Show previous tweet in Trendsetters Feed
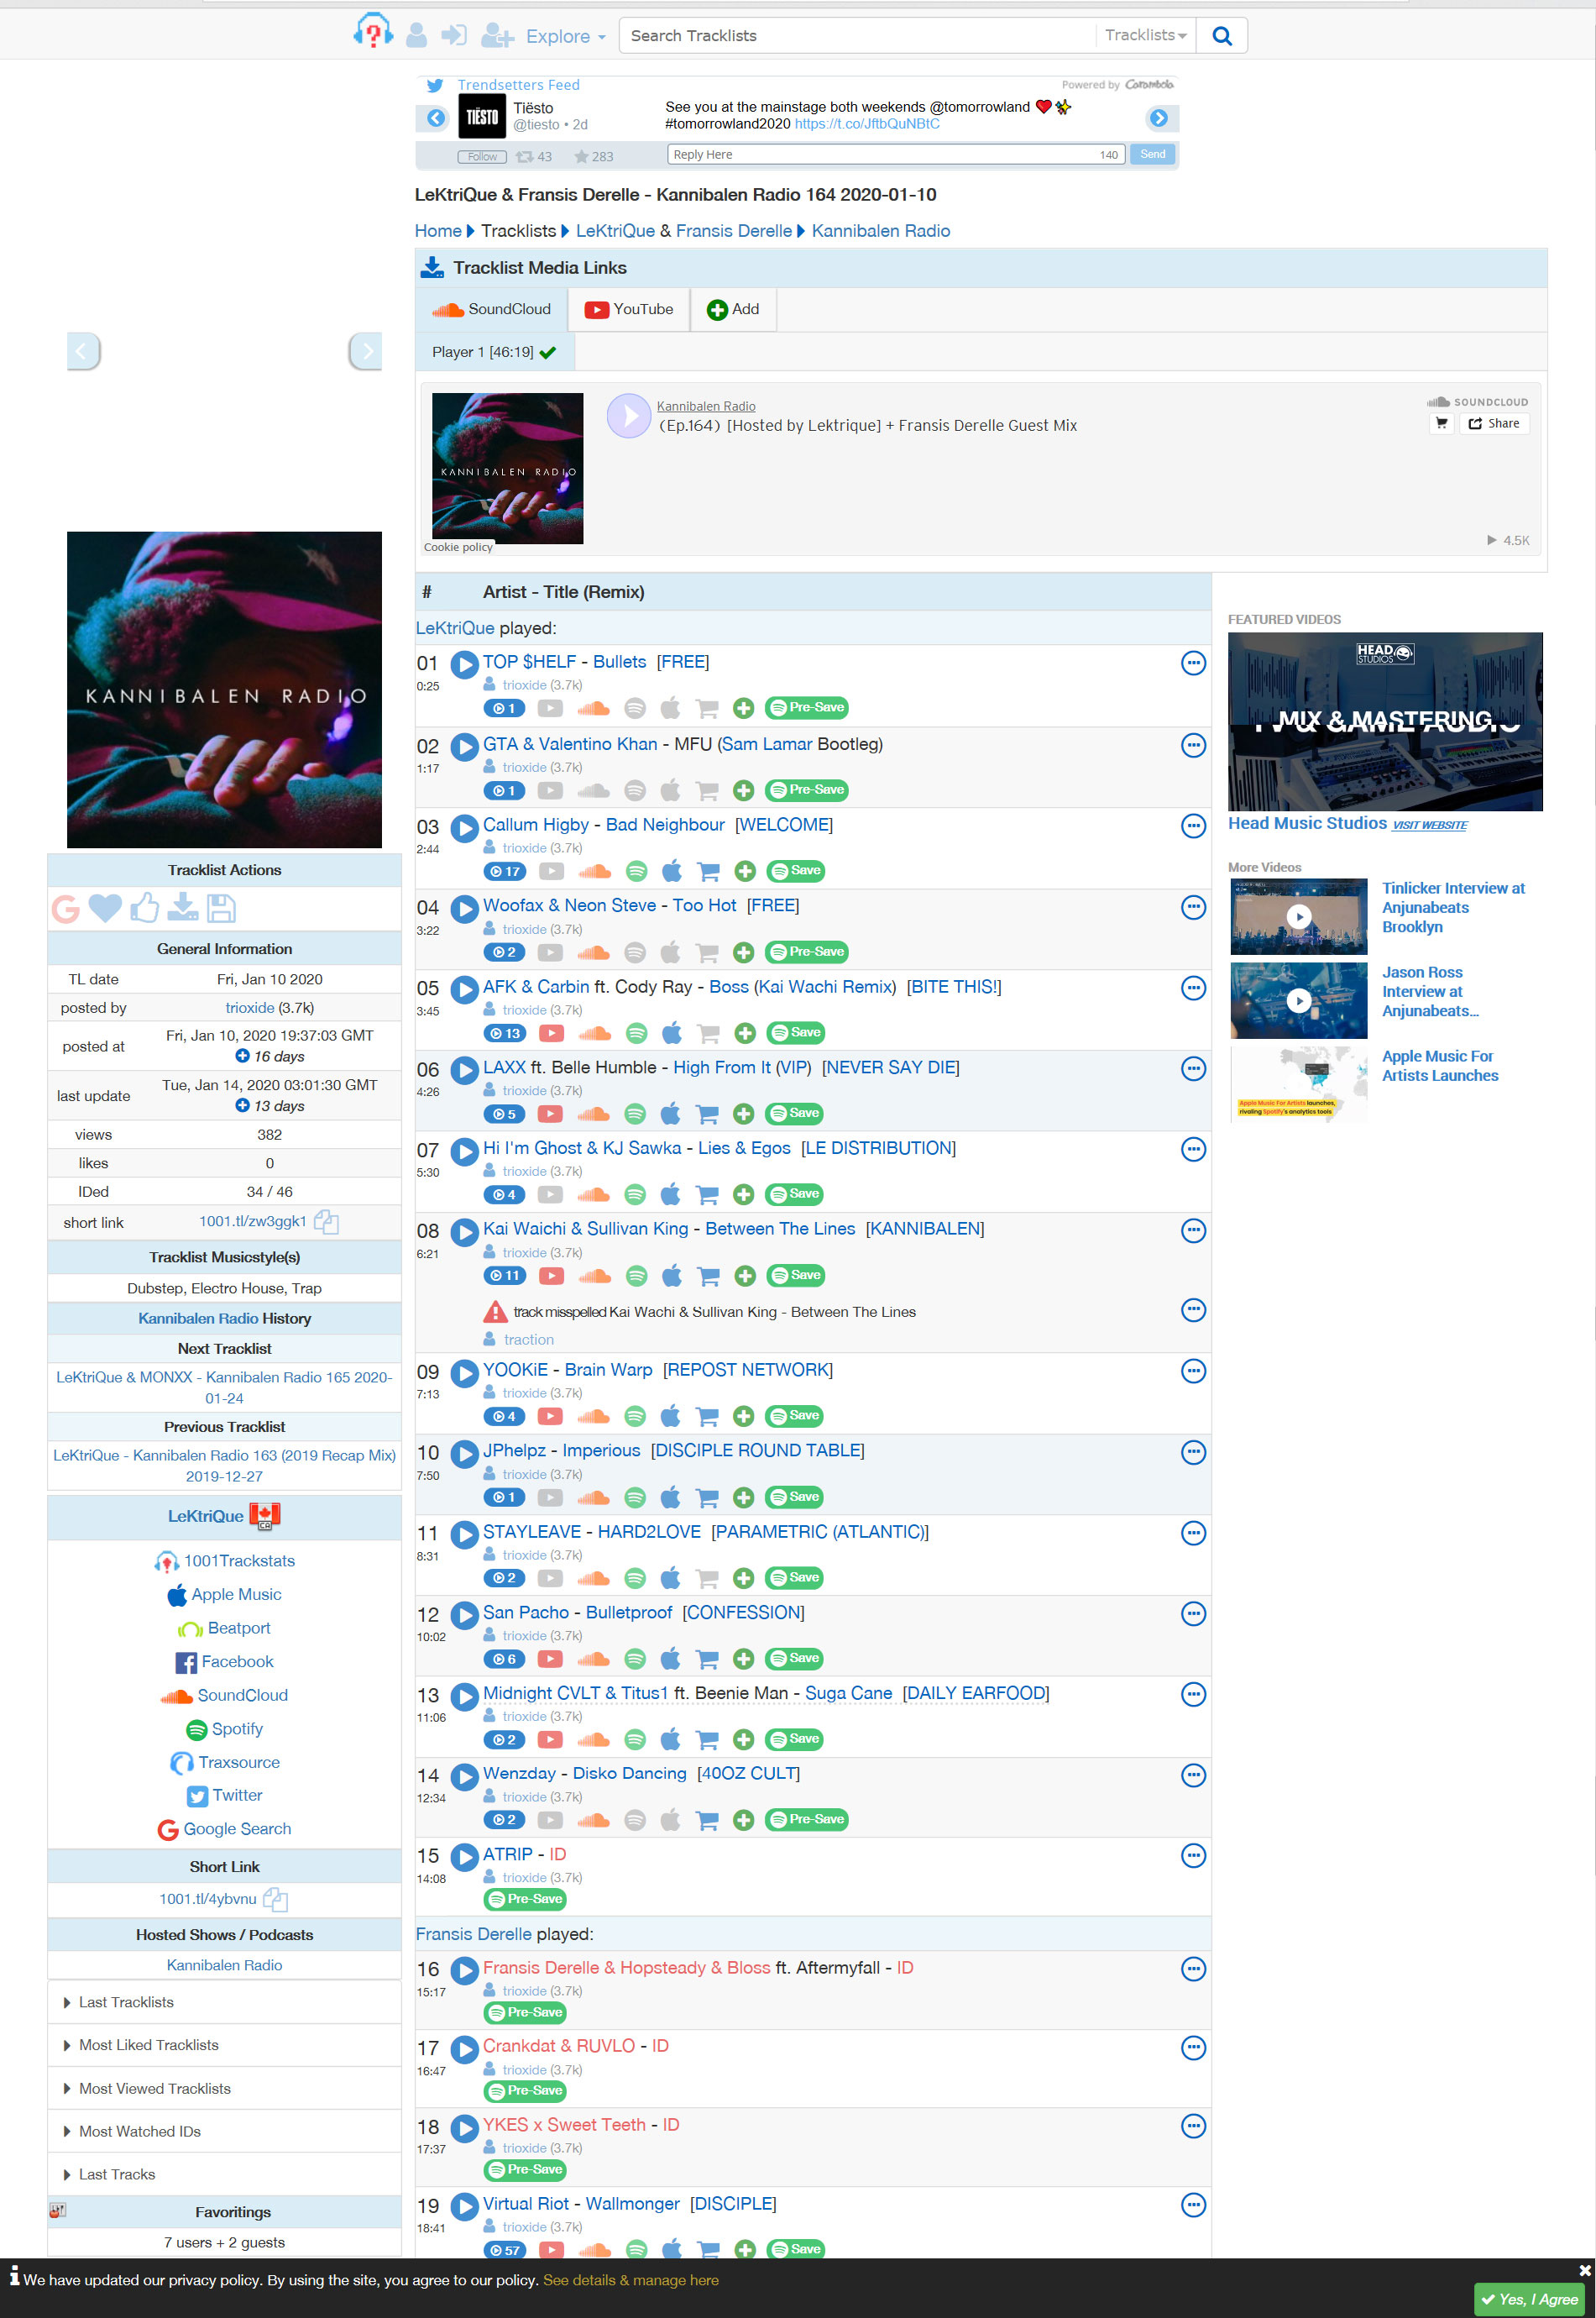This screenshot has height=2318, width=1596. (x=436, y=118)
